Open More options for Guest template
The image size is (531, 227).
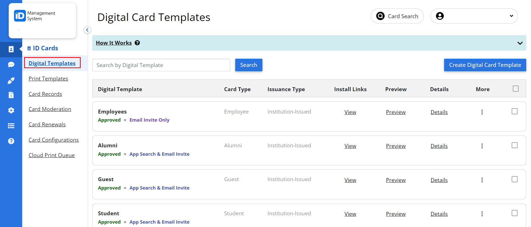pos(482,180)
